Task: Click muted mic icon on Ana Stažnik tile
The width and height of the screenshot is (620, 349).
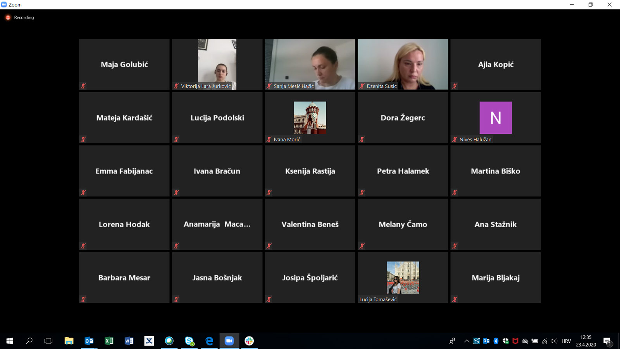Action: point(455,246)
